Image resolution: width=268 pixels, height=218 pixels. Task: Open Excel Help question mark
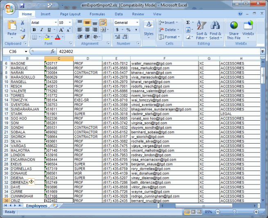(x=240, y=13)
